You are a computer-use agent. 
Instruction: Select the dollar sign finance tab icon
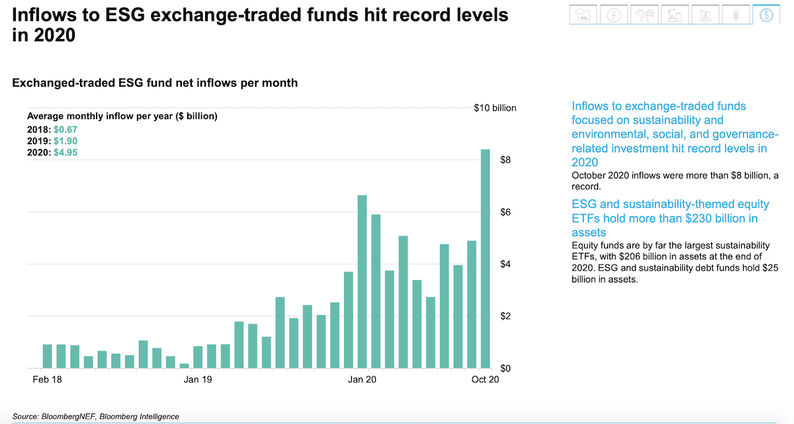tap(766, 15)
